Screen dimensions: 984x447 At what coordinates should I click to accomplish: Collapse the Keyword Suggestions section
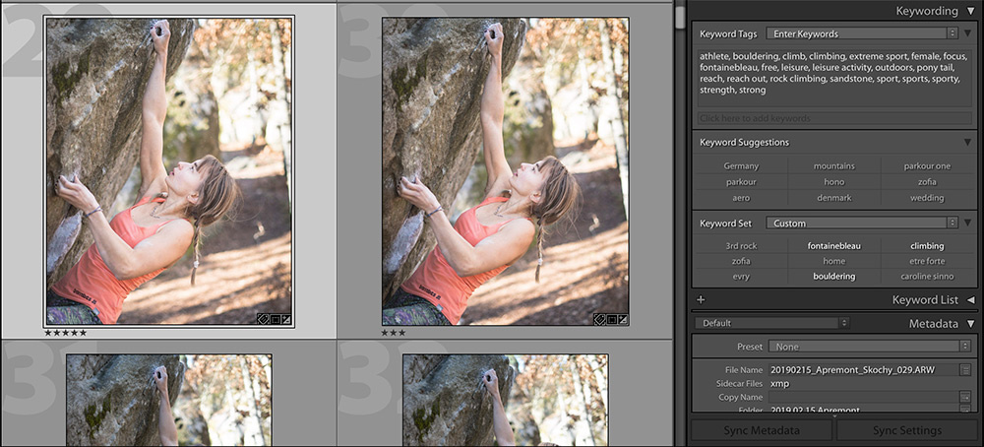[x=967, y=142]
